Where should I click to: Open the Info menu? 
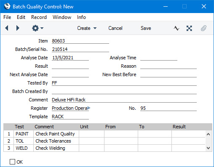tap(81, 17)
